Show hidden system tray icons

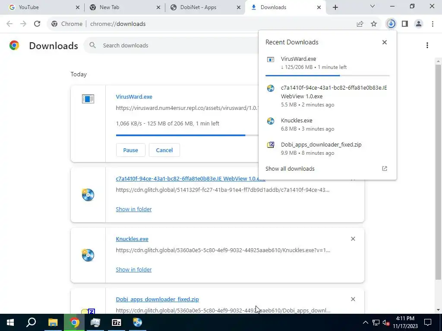[x=365, y=322]
